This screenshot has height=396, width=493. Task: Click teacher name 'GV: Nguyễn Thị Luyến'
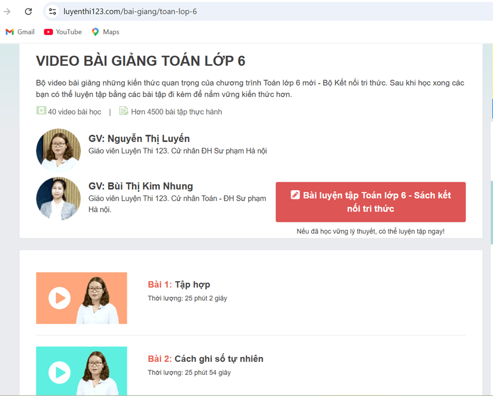pyautogui.click(x=139, y=138)
